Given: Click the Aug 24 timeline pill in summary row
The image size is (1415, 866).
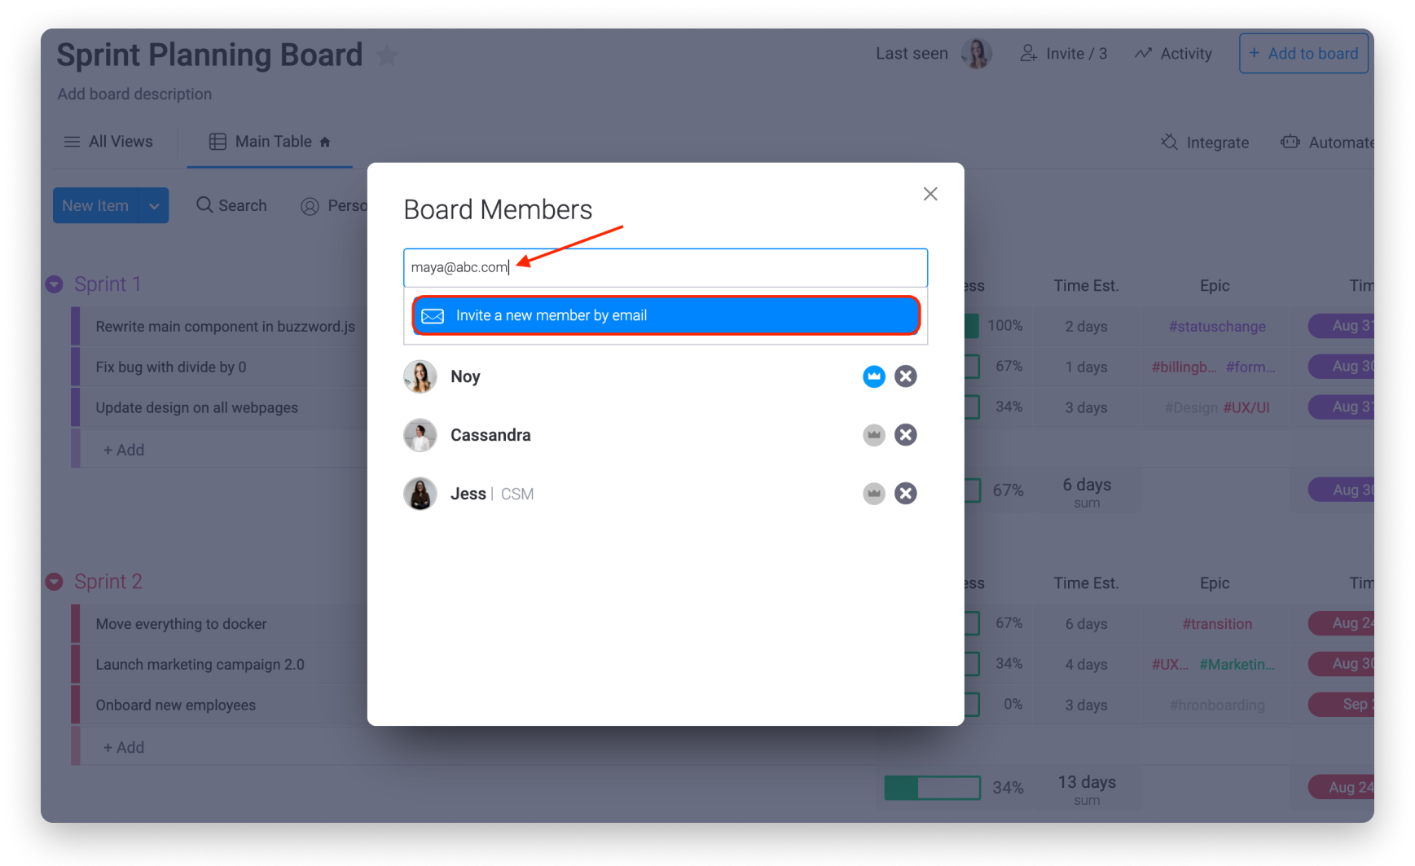Looking at the screenshot, I should (1342, 787).
